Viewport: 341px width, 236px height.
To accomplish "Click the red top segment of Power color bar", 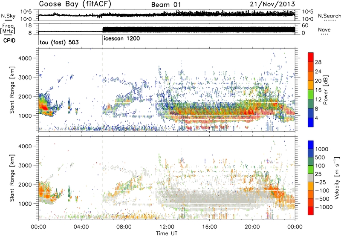I will (311, 57).
